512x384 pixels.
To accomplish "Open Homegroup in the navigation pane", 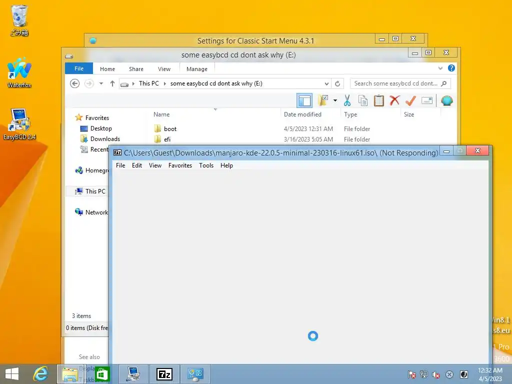I will 92,170.
